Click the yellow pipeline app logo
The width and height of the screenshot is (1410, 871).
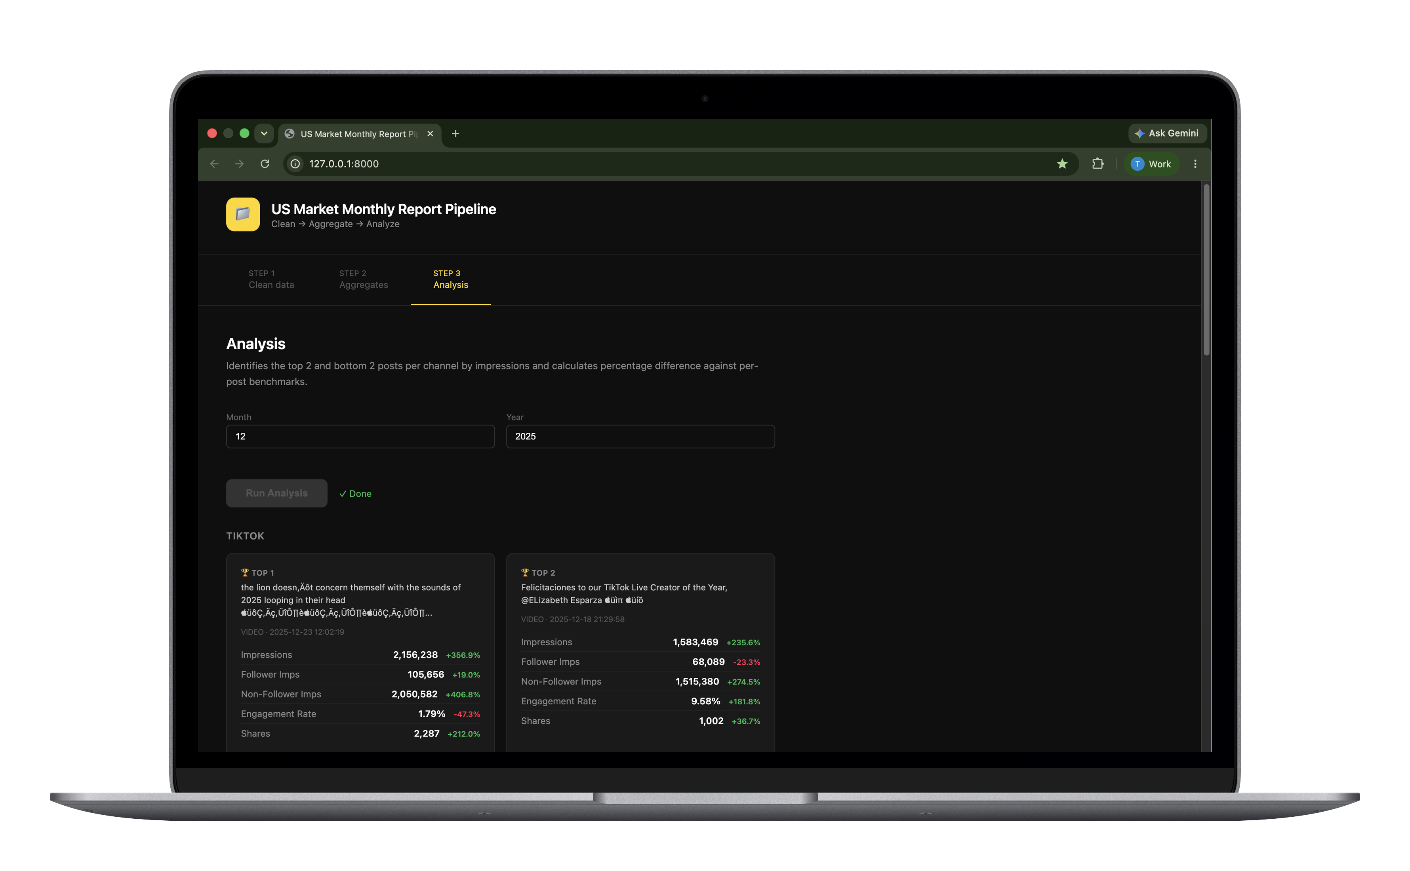(x=242, y=214)
